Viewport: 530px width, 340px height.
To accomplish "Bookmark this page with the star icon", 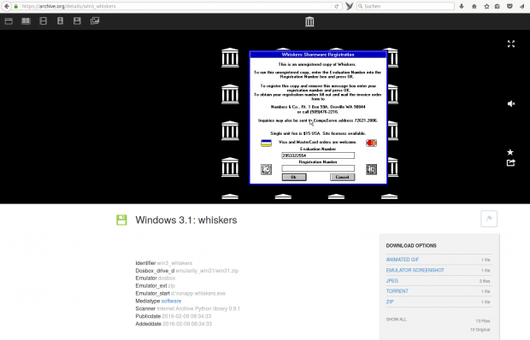I will (486, 6).
